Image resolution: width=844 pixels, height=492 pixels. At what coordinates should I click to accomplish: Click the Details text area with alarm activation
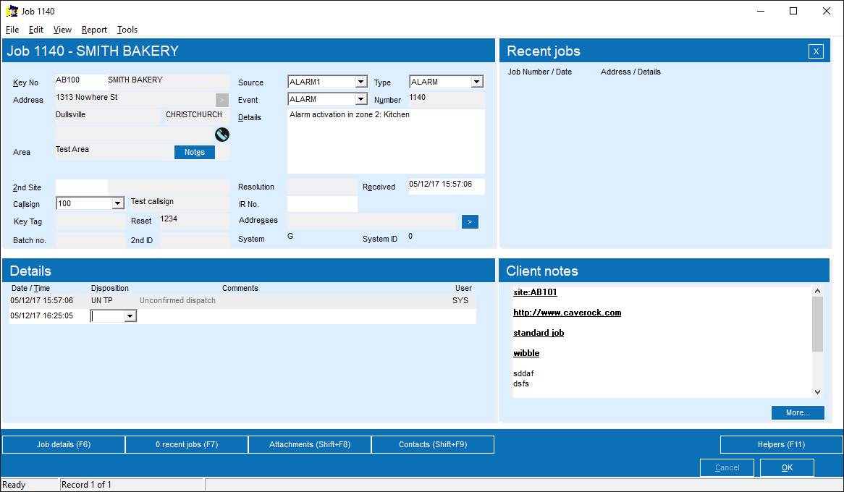pyautogui.click(x=386, y=141)
